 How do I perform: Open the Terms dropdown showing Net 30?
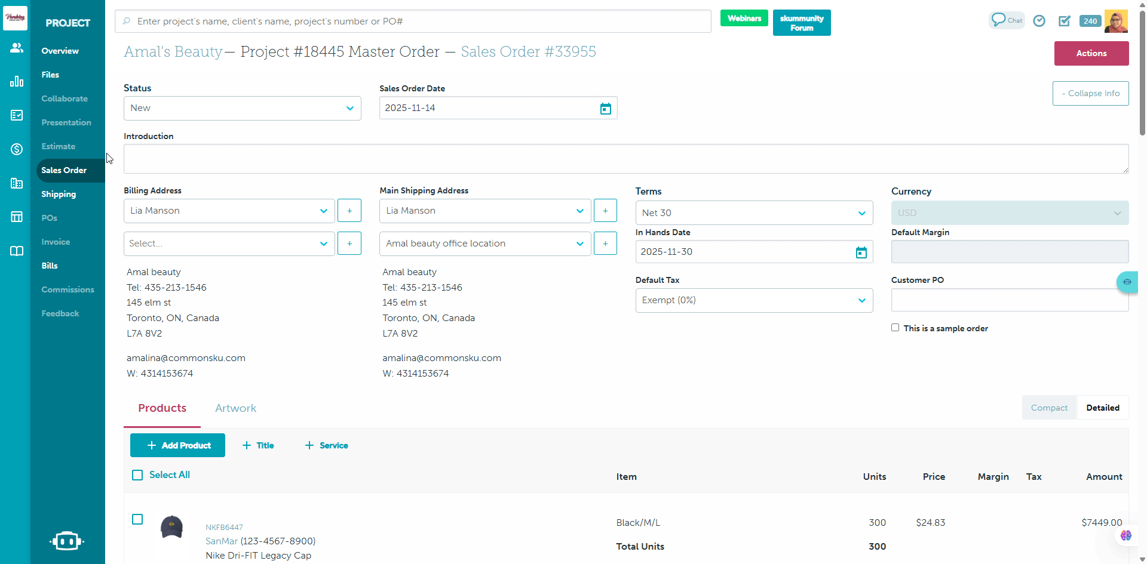click(x=754, y=213)
